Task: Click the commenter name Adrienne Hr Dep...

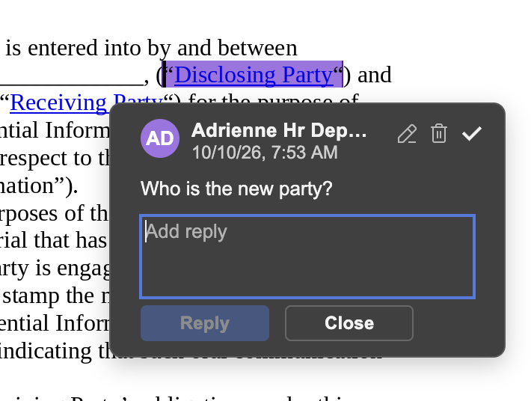Action: 279,130
